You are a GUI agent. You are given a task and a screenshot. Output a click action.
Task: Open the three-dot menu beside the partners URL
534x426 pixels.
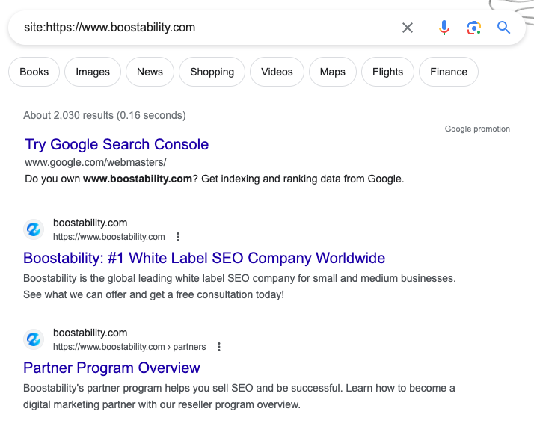(219, 347)
